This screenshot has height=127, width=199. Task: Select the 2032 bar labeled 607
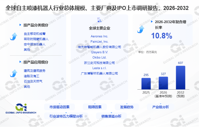click(x=181, y=78)
